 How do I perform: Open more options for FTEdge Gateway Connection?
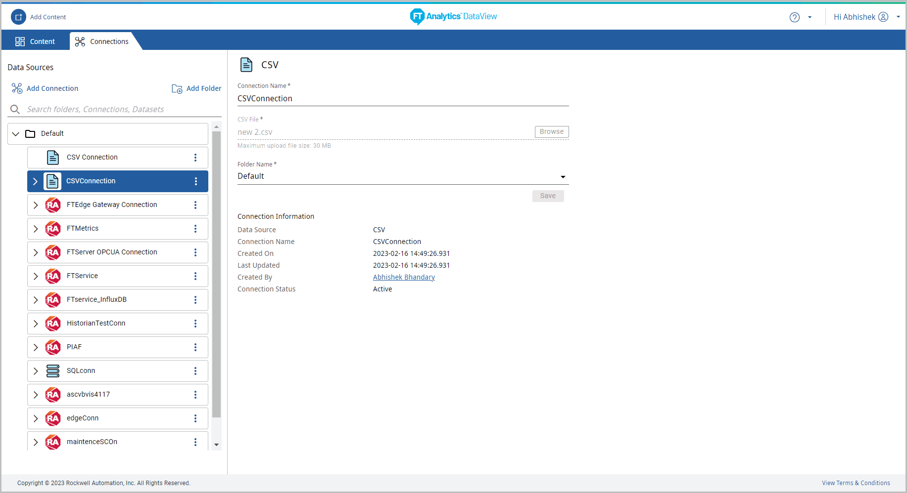(x=195, y=205)
